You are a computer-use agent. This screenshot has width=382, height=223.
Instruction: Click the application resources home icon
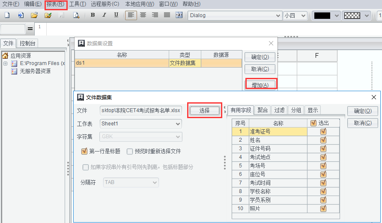pos(5,56)
